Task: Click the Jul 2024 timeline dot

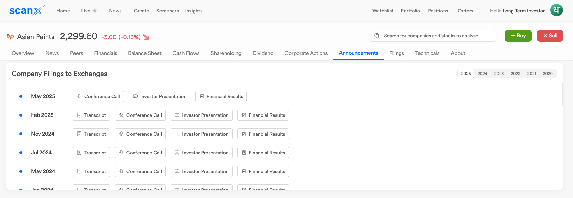Action: coord(21,153)
